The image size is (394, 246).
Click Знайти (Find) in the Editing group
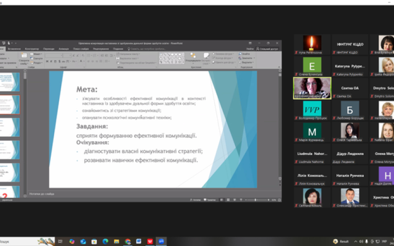244,54
